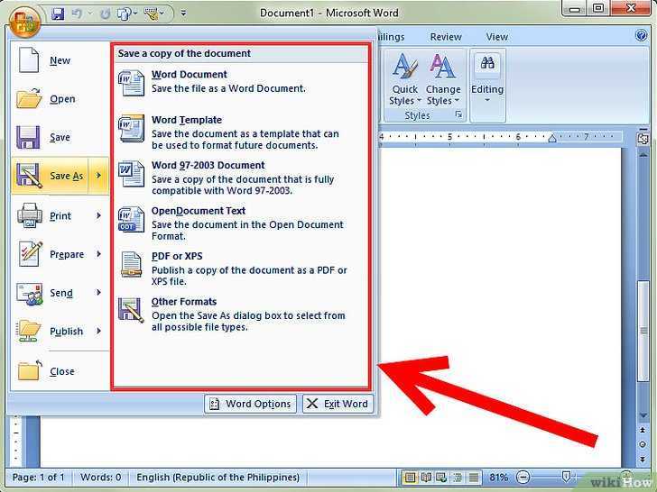Viewport: 657px width, 492px height.
Task: Click 'Save the file as a Word Document.' text
Action: coord(229,88)
